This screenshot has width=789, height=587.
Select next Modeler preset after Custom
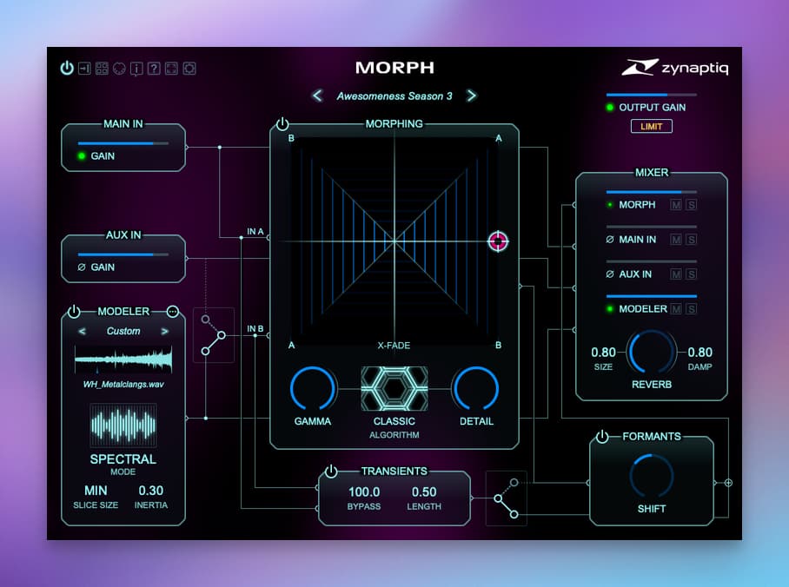click(x=164, y=332)
